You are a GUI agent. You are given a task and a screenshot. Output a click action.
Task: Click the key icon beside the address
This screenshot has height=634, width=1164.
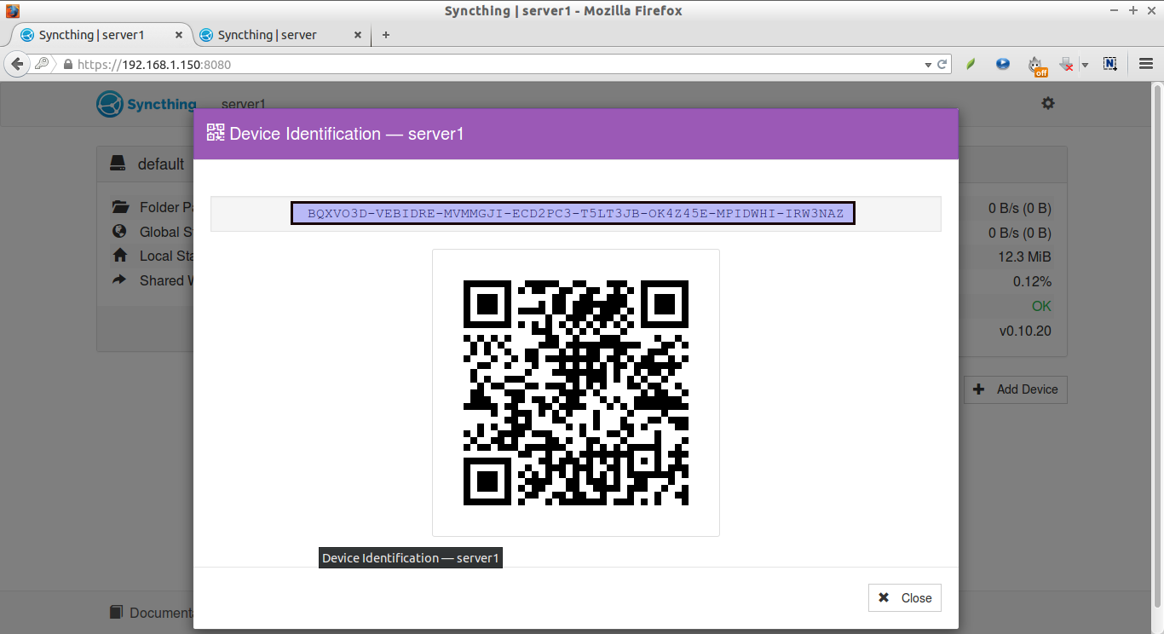tap(42, 64)
